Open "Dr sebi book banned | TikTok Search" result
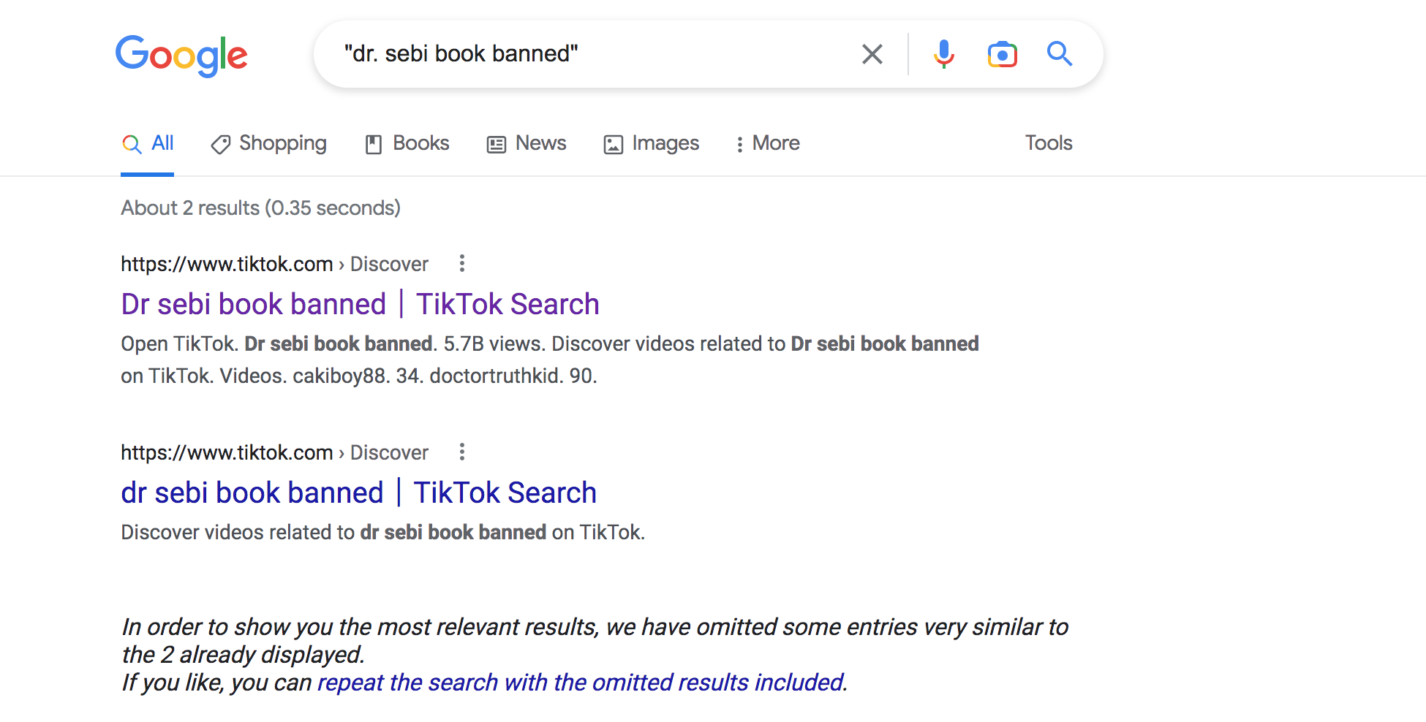This screenshot has height=722, width=1426. pyautogui.click(x=360, y=304)
